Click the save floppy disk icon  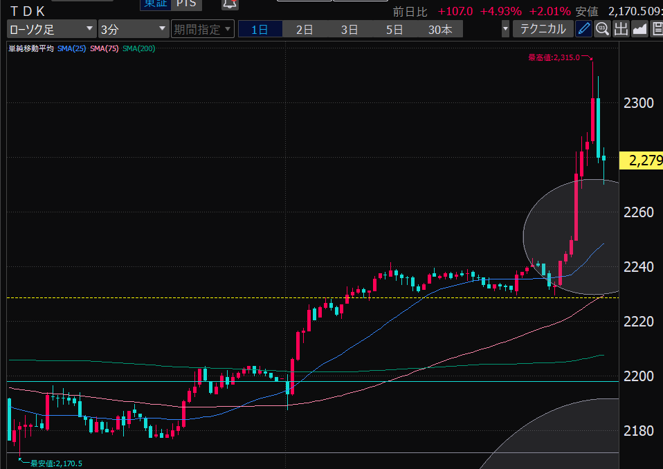(657, 29)
